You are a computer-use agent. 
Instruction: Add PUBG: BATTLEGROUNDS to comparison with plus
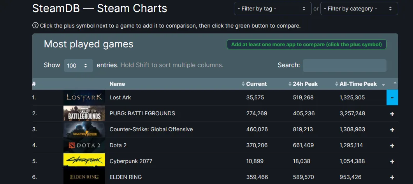392,114
